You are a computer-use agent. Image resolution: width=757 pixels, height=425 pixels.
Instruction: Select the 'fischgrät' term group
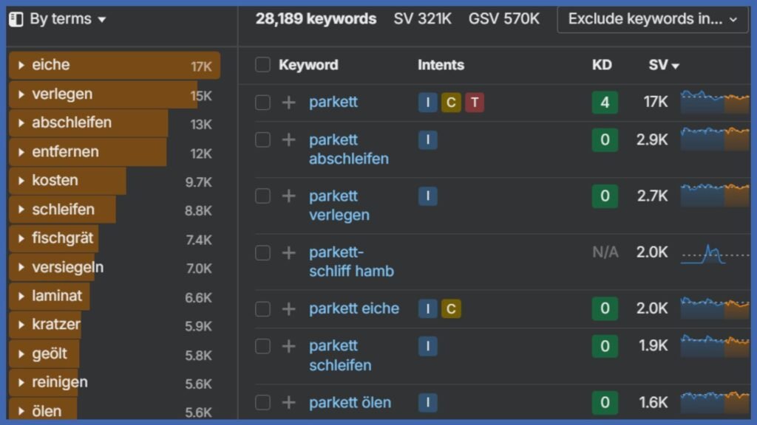click(x=62, y=239)
